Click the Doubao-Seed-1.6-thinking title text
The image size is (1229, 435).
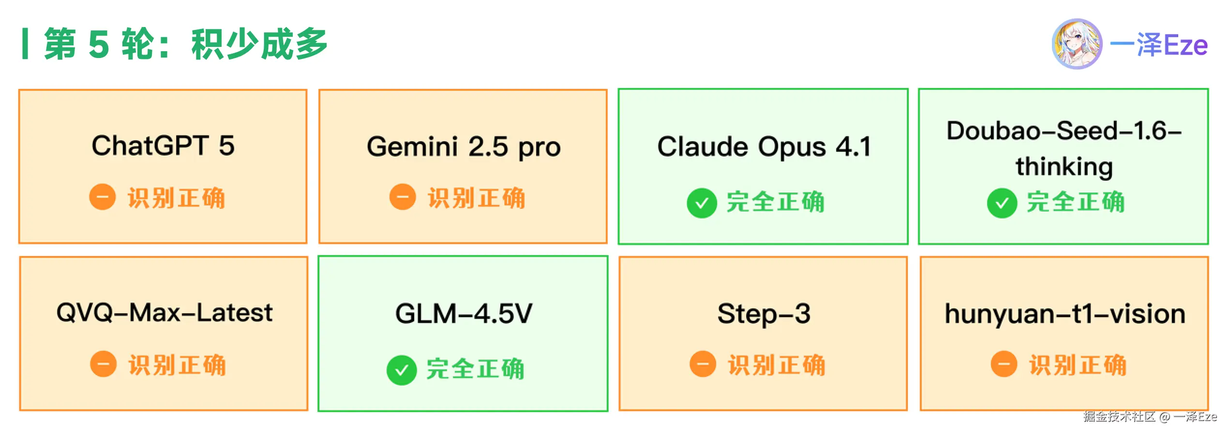pos(1064,148)
